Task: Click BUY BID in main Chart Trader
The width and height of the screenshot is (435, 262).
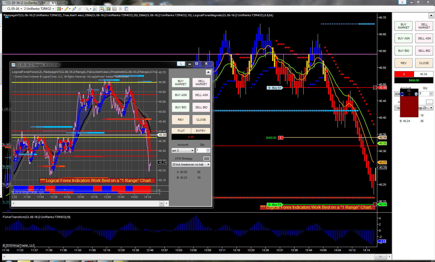Action: [404, 51]
